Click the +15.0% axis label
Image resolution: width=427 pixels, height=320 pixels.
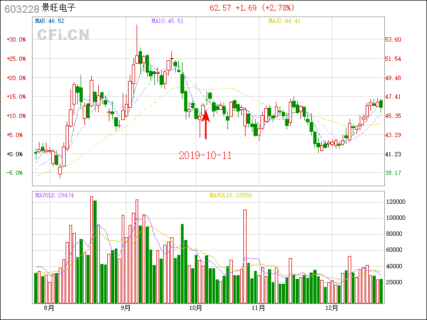tap(16, 97)
